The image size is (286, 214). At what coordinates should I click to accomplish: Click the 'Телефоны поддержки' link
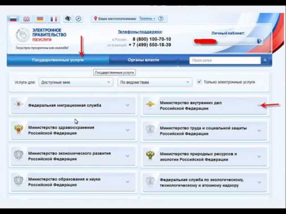(x=140, y=32)
